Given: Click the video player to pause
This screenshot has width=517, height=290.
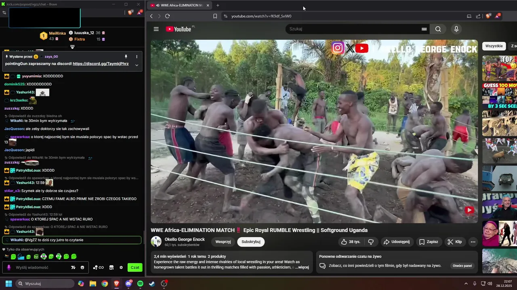Looking at the screenshot, I should pos(314,131).
